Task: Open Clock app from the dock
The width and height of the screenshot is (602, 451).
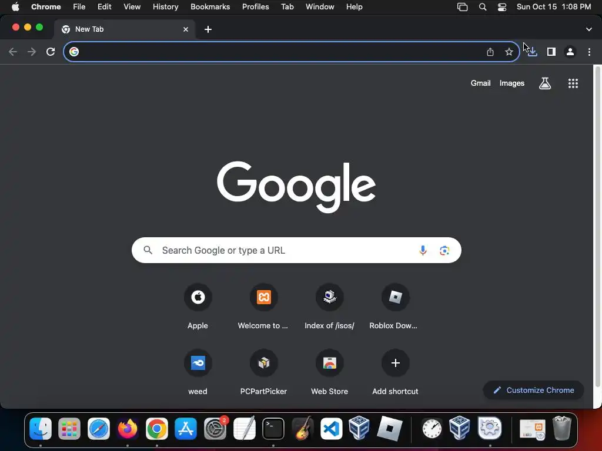Action: pyautogui.click(x=432, y=428)
